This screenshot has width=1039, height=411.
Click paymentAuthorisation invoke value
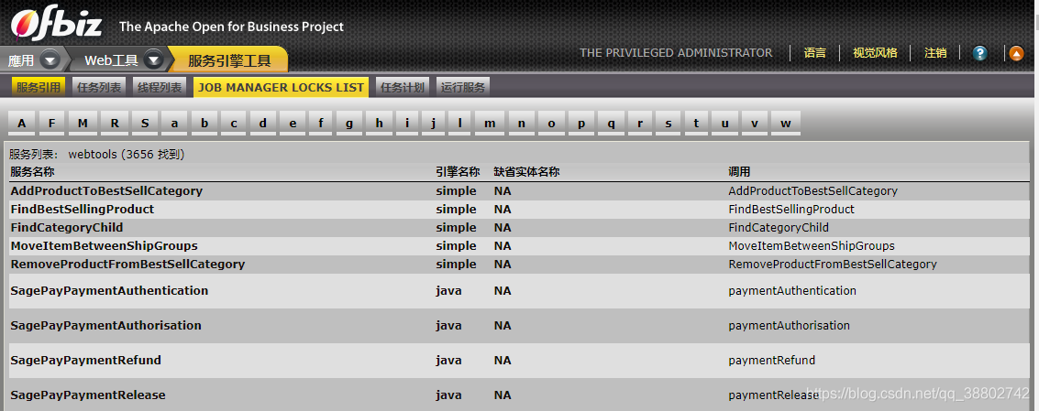point(790,326)
